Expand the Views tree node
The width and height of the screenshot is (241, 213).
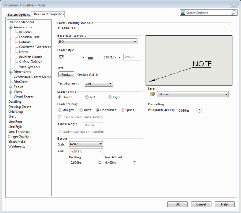[11, 92]
